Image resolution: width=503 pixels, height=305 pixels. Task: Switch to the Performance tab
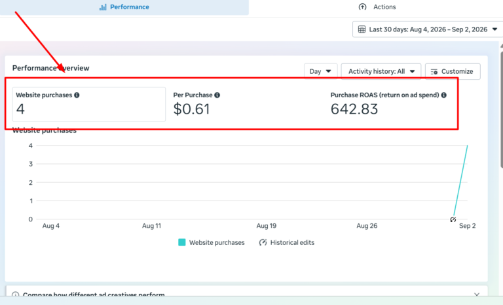124,7
